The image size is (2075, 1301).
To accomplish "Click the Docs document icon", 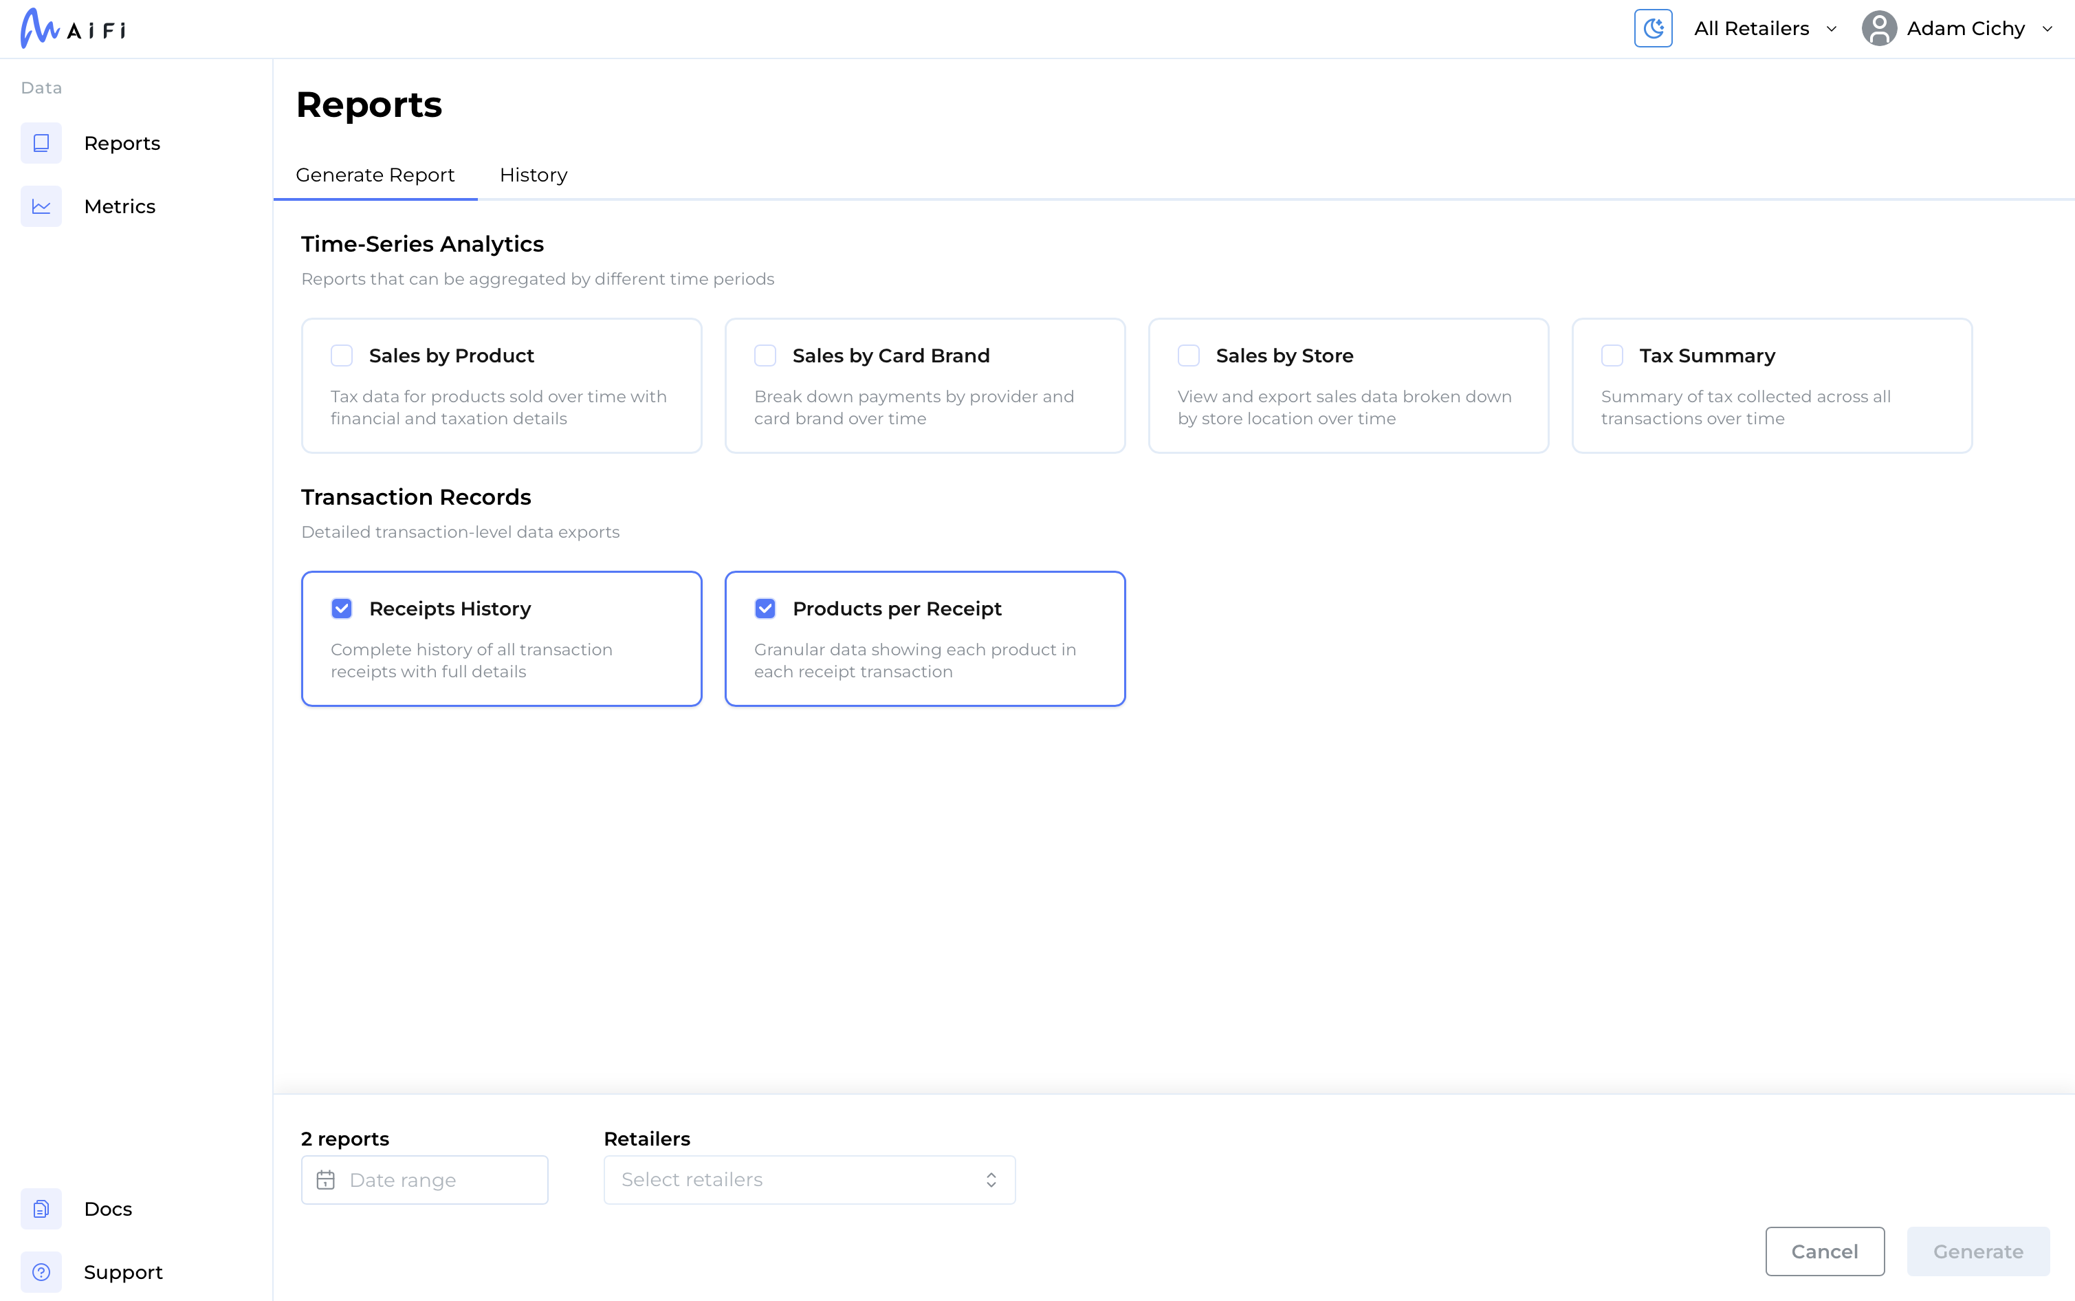I will pyautogui.click(x=41, y=1208).
